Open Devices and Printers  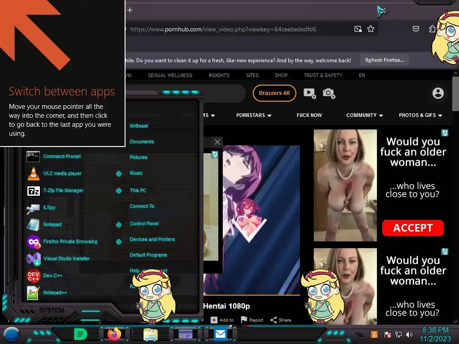(152, 239)
